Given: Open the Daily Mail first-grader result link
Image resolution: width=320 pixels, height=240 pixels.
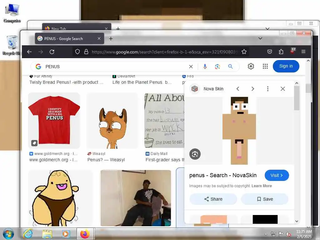Looking at the screenshot, I should tap(165, 160).
